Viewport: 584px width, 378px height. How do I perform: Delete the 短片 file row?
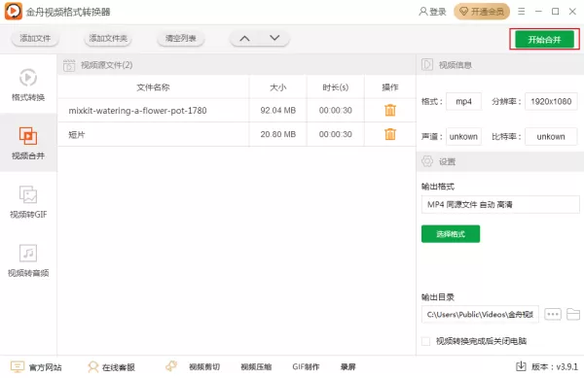(390, 134)
